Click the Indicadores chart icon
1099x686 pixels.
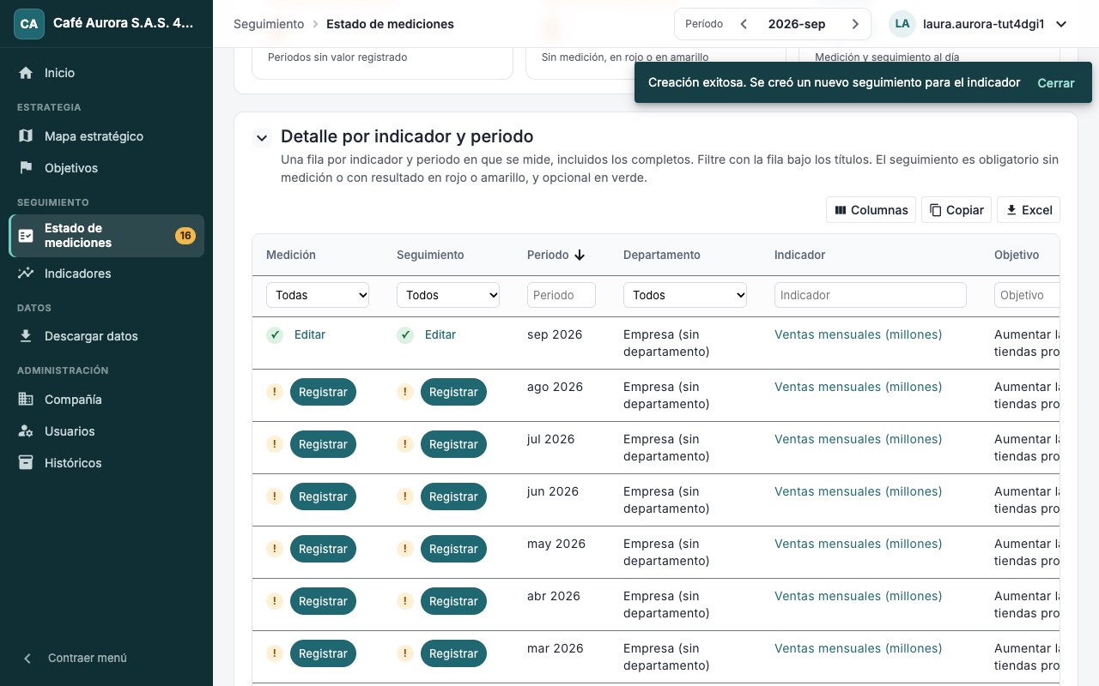click(26, 274)
